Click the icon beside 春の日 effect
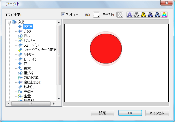The image size is (175, 122). tap(20, 92)
